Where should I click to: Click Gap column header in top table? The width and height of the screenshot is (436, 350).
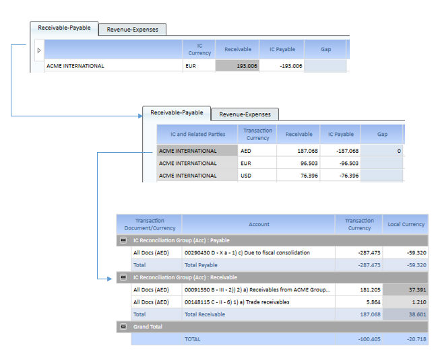coord(325,49)
